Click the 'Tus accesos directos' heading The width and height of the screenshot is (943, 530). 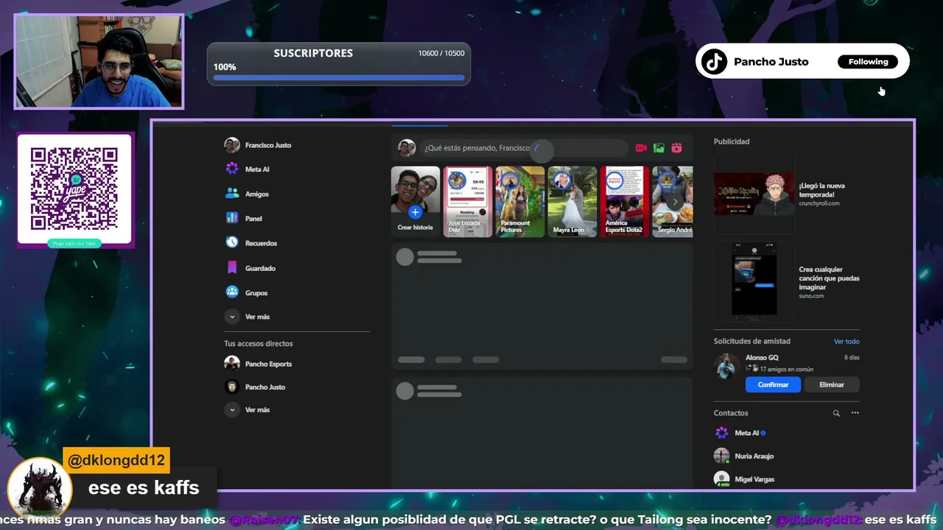click(x=259, y=344)
